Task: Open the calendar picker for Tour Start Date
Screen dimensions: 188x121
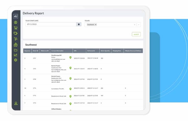Action: [x=79, y=24]
